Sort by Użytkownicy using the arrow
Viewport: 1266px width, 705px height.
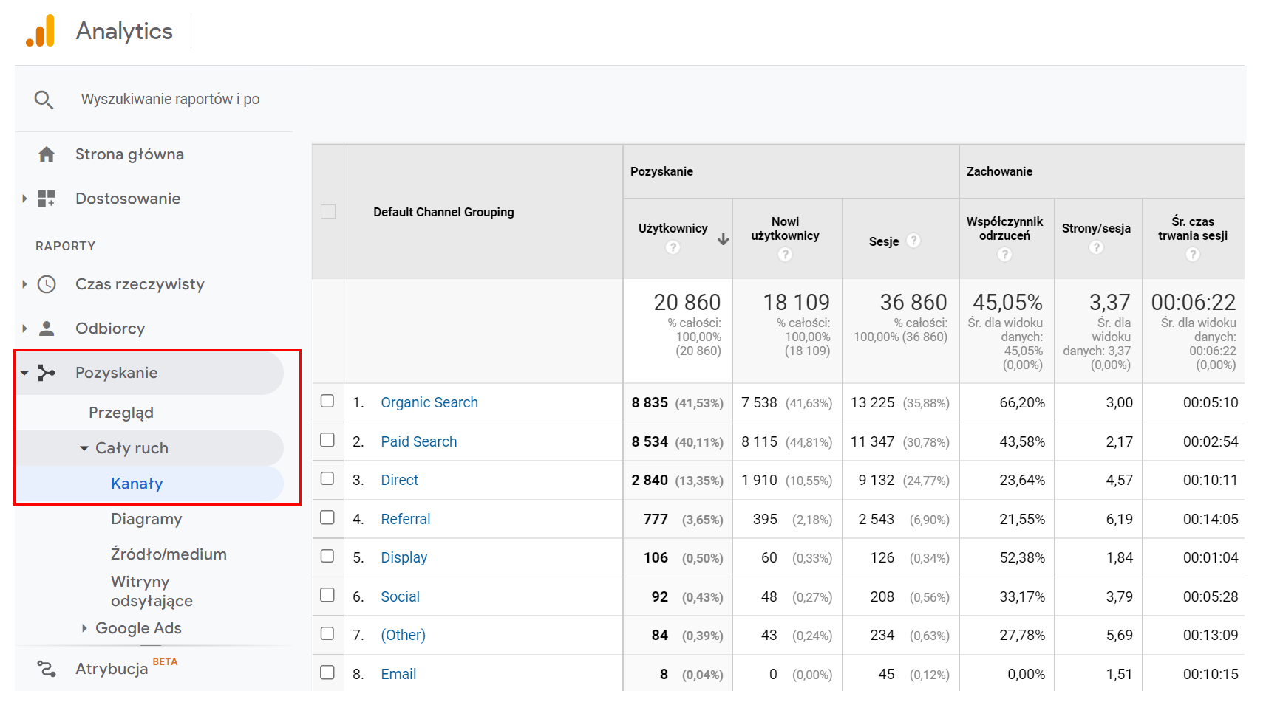(723, 238)
